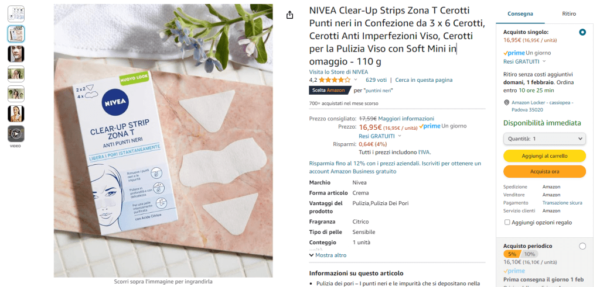600x287 pixels.
Task: Click the star rating icons
Action: 335,80
